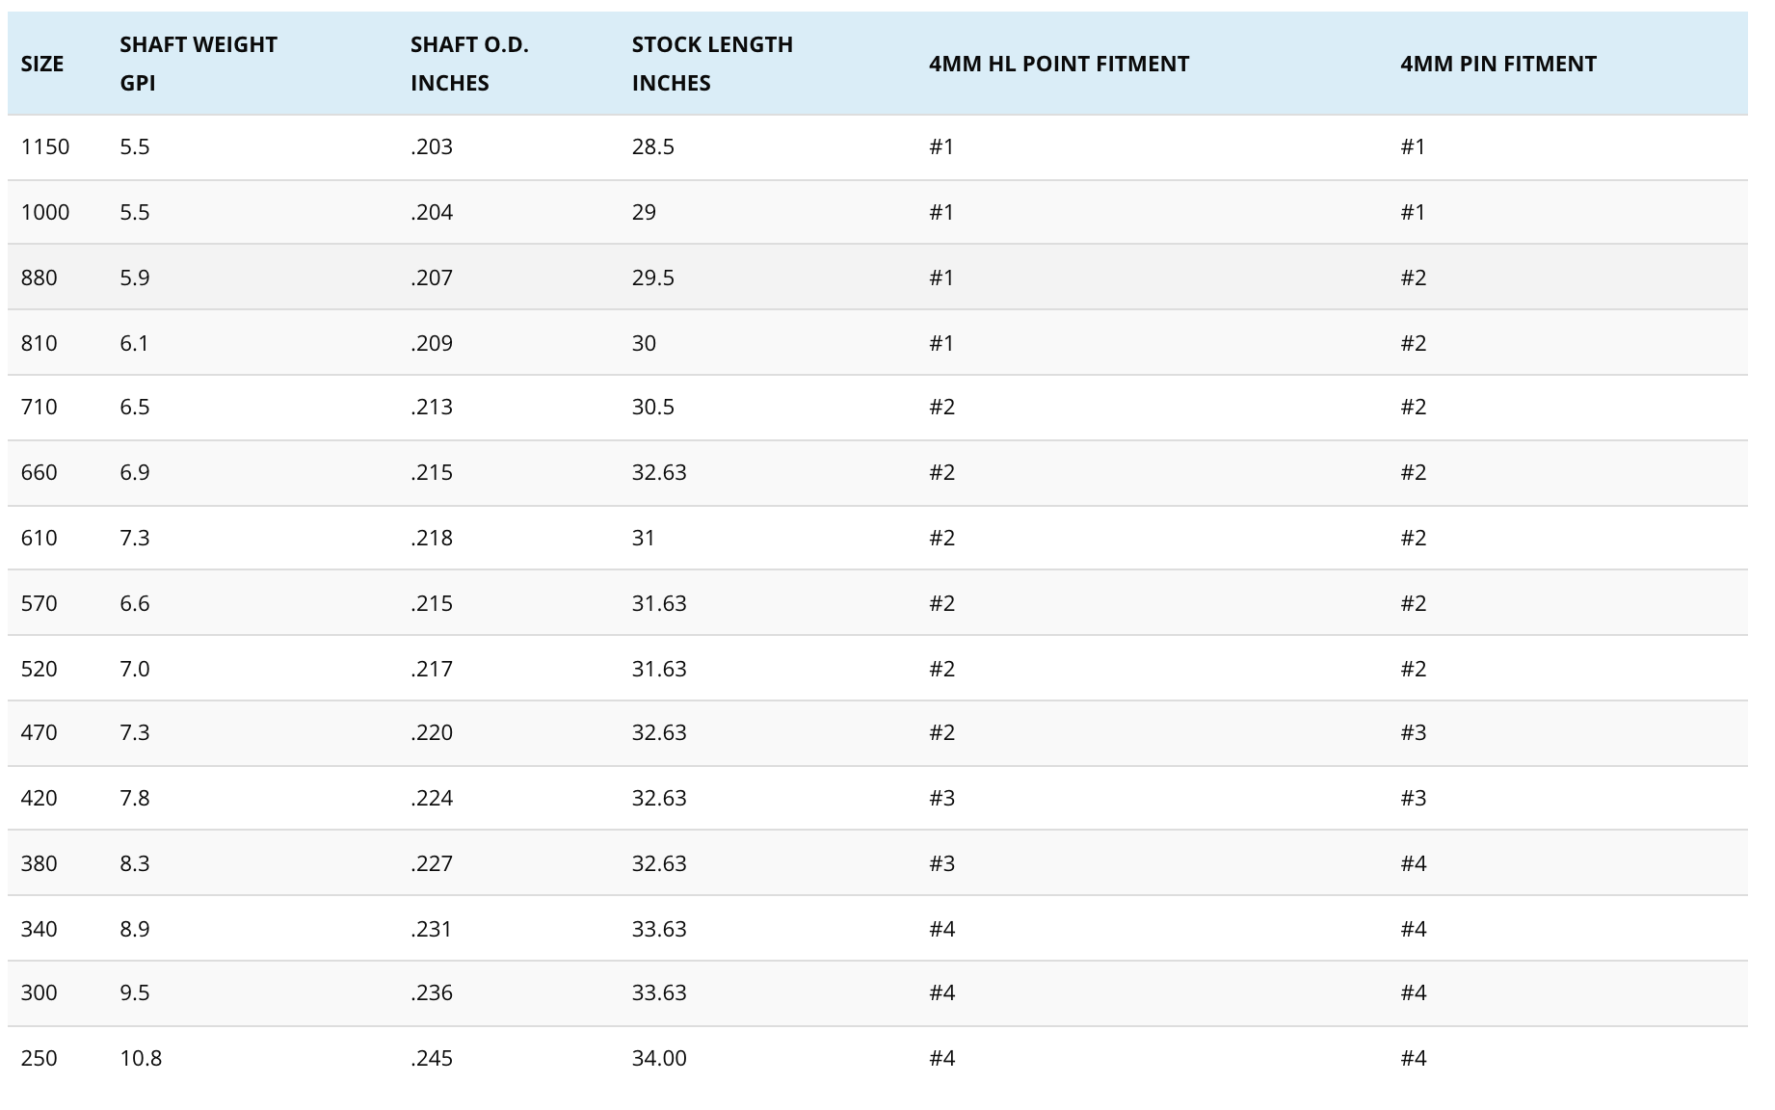
Task: Click the 30.5 stock length cell
Action: pos(653,407)
